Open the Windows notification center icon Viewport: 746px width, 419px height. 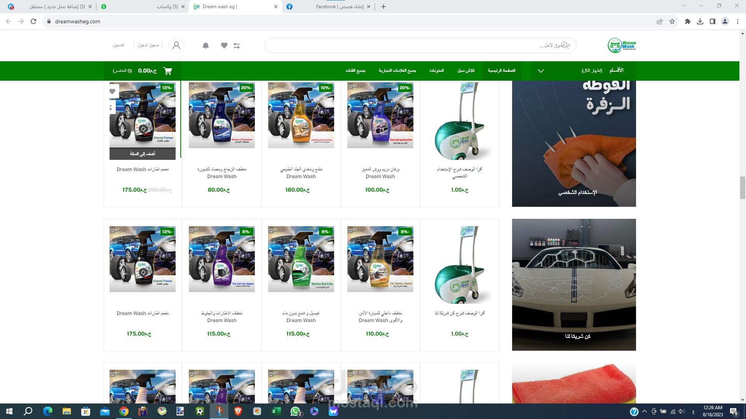click(x=734, y=411)
